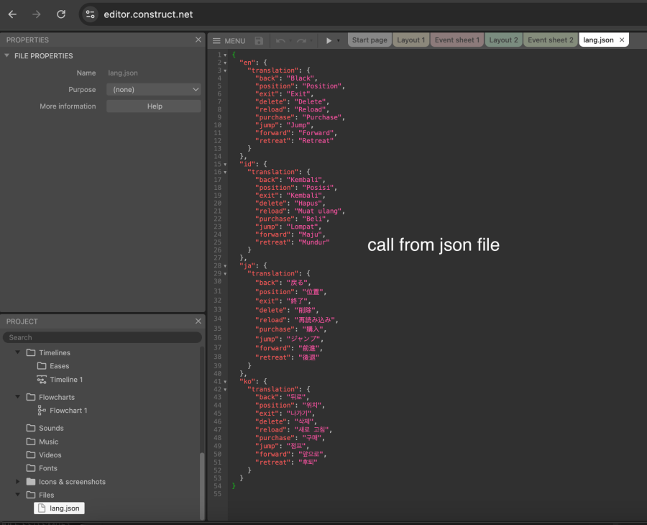Click the Timeline 1 icon
This screenshot has width=647, height=525.
[42, 379]
